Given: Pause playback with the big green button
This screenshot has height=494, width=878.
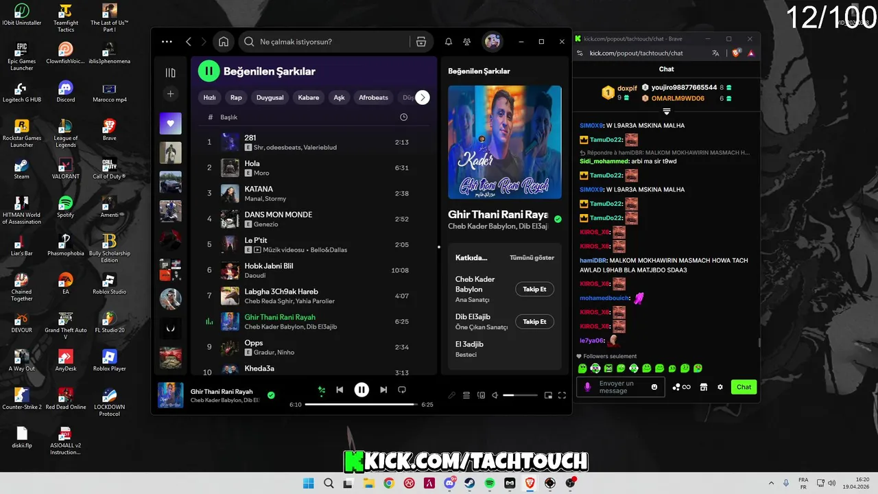Looking at the screenshot, I should [209, 71].
